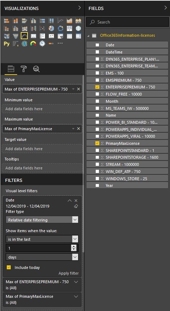Expand Max of ENTERPRISEPREMIUM - 750 filter card
This screenshot has width=170, height=311.
click(76, 282)
